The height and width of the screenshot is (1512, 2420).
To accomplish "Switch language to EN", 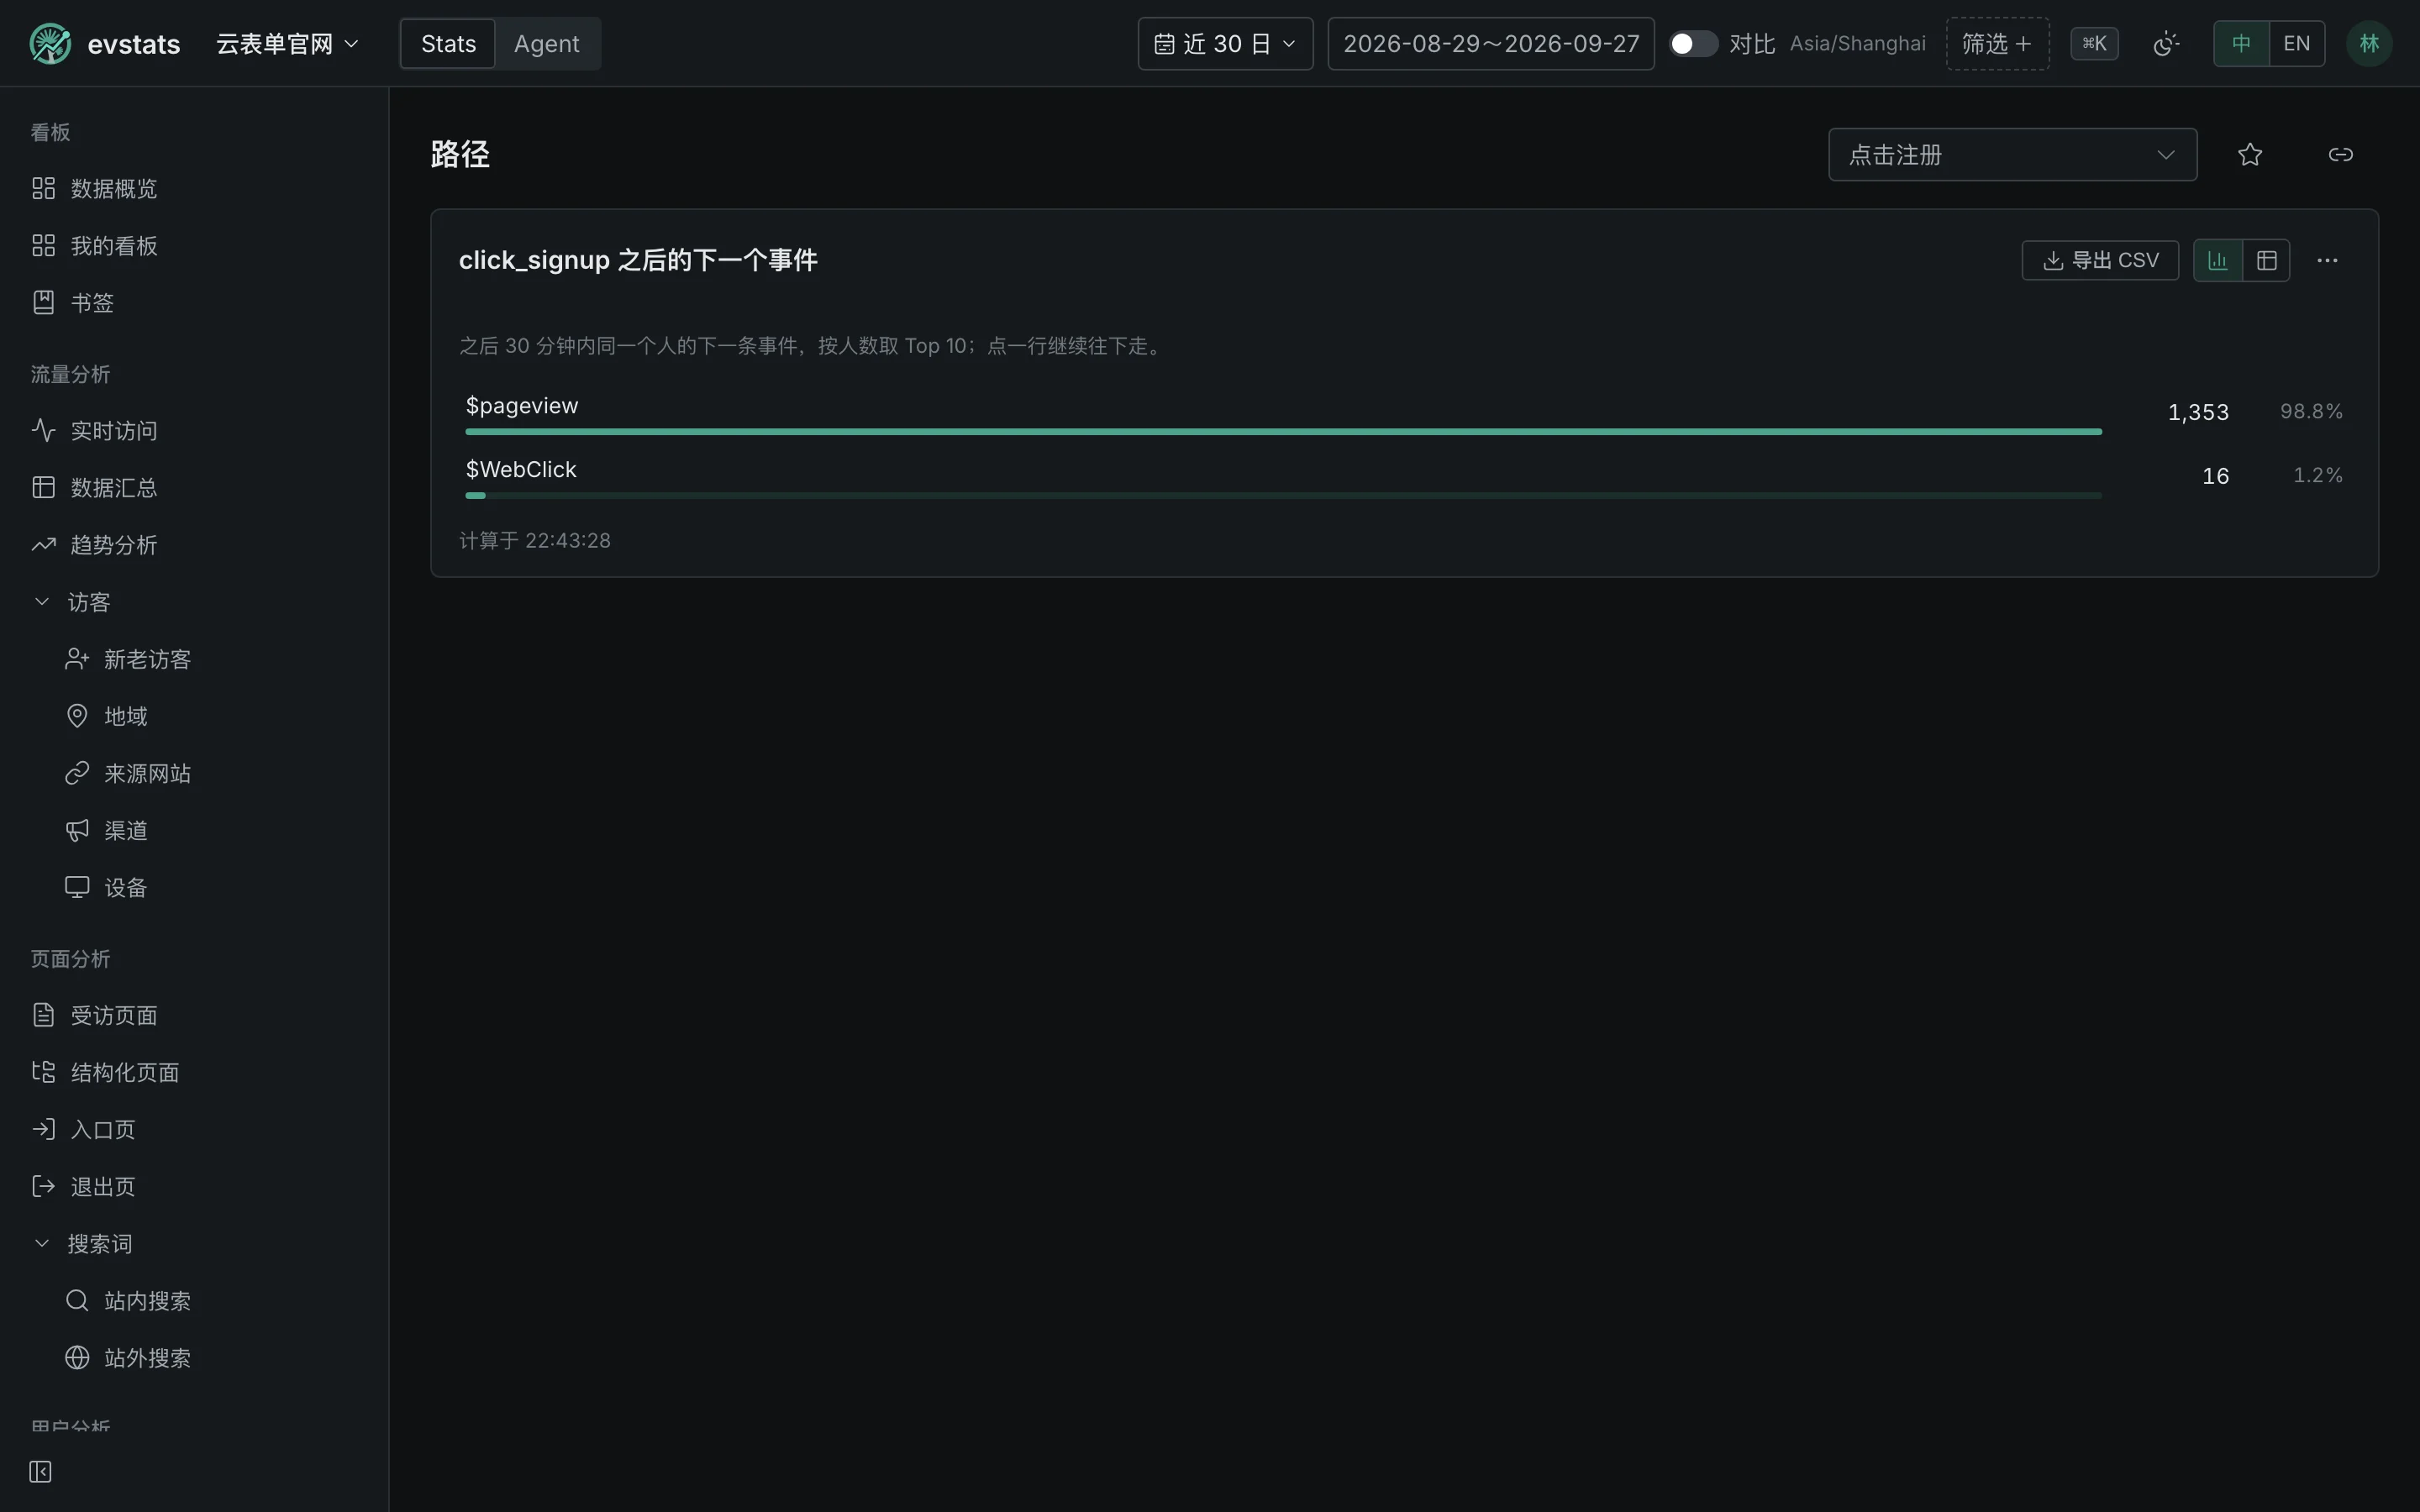I will [2296, 44].
